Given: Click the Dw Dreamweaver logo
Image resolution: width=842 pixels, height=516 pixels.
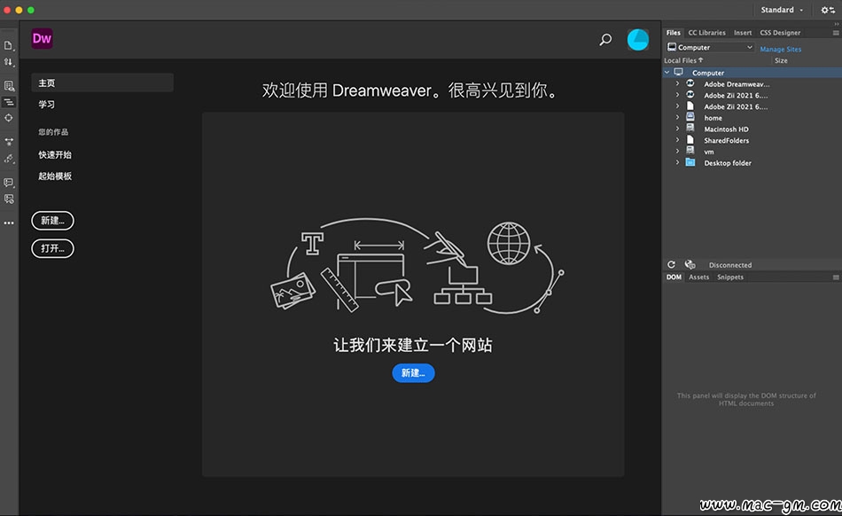Looking at the screenshot, I should [42, 39].
